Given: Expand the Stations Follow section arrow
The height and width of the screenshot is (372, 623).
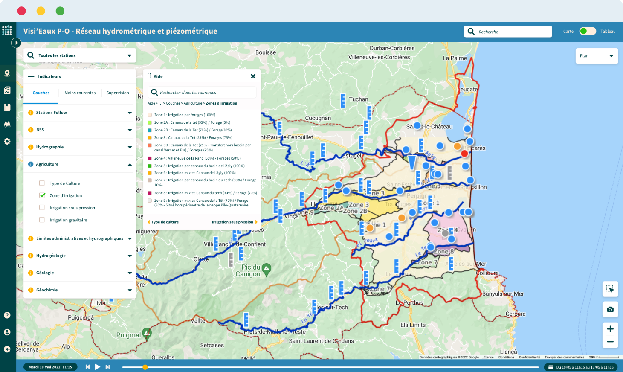Looking at the screenshot, I should 130,113.
